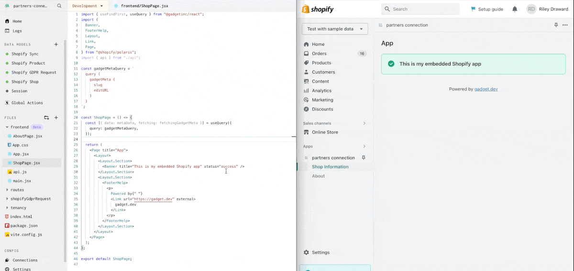
Task: Click the gadget.dev link
Action: tap(486, 89)
